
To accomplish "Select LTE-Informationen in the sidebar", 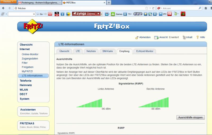I will pos(33,76).
